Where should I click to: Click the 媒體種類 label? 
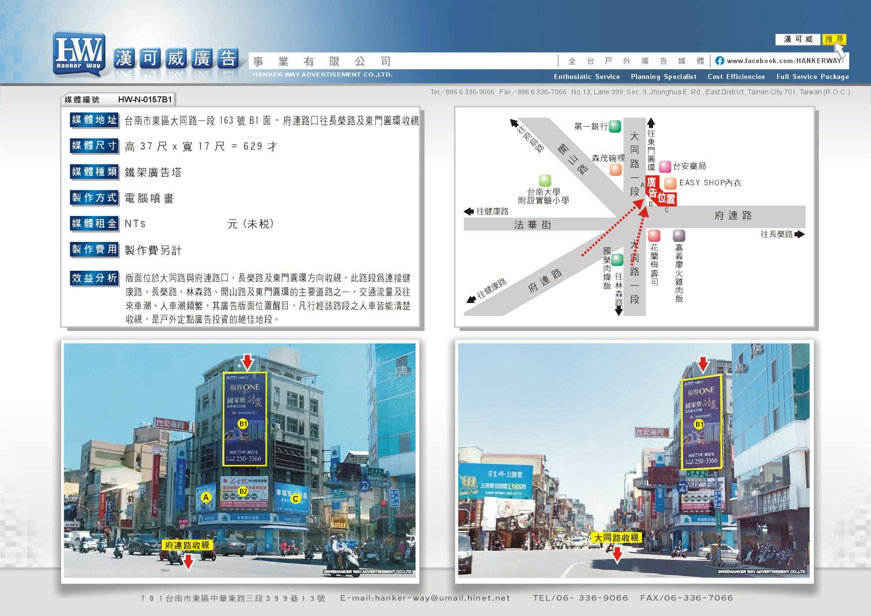coord(94,172)
